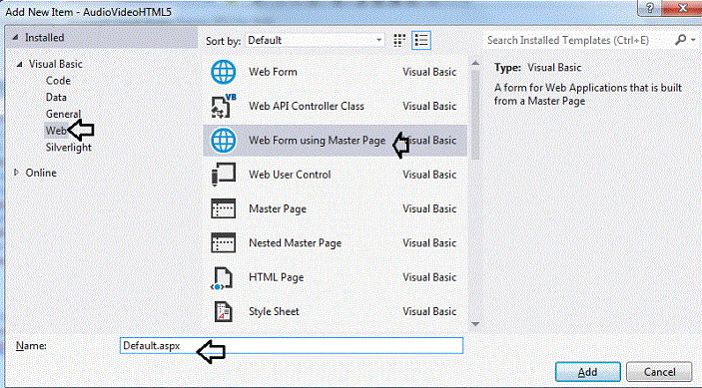Click Visual Basic label in Style Sheet row
This screenshot has height=388, width=702.
(429, 311)
